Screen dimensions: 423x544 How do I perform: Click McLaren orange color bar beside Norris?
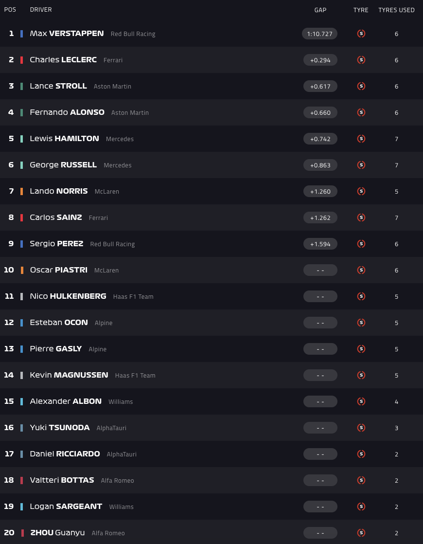[21, 191]
